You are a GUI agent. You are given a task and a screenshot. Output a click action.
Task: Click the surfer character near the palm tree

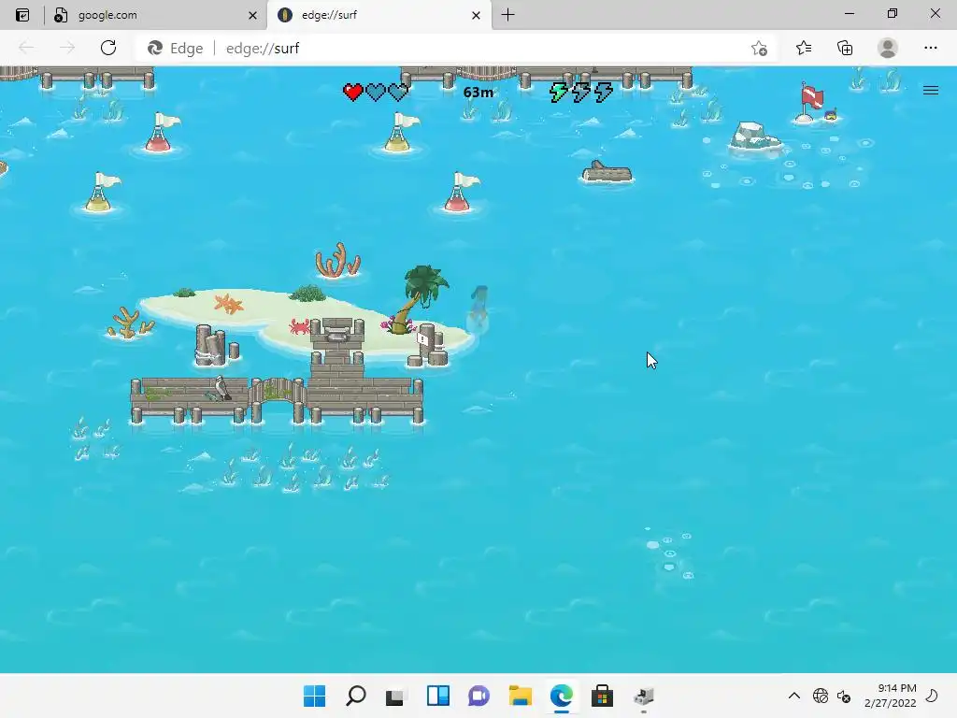point(478,309)
